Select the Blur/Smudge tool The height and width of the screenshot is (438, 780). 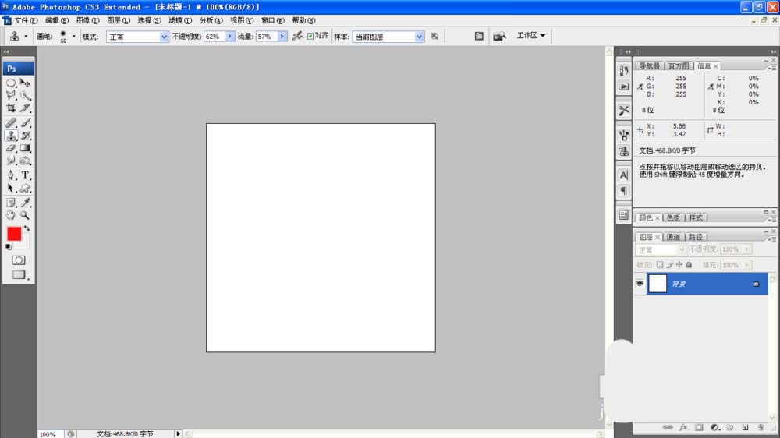click(x=11, y=161)
